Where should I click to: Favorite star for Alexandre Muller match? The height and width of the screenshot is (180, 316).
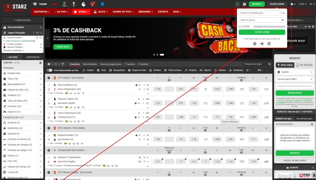pos(49,103)
